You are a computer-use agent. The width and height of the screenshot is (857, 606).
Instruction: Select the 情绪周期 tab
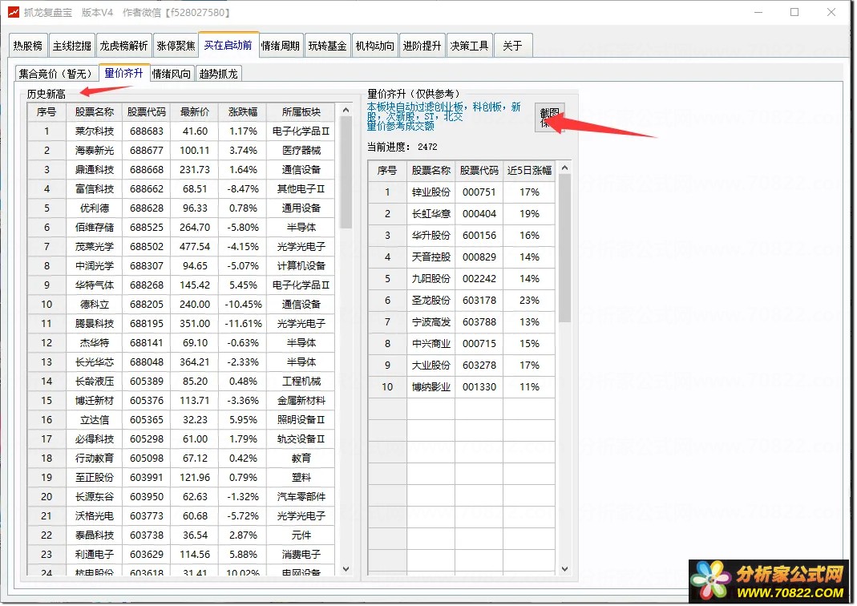[x=281, y=46]
